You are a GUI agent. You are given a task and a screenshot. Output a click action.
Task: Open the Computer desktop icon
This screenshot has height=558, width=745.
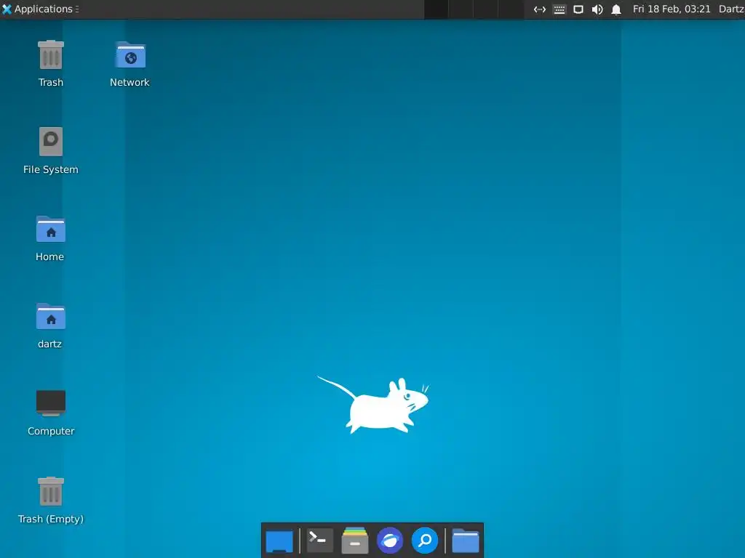coord(51,403)
